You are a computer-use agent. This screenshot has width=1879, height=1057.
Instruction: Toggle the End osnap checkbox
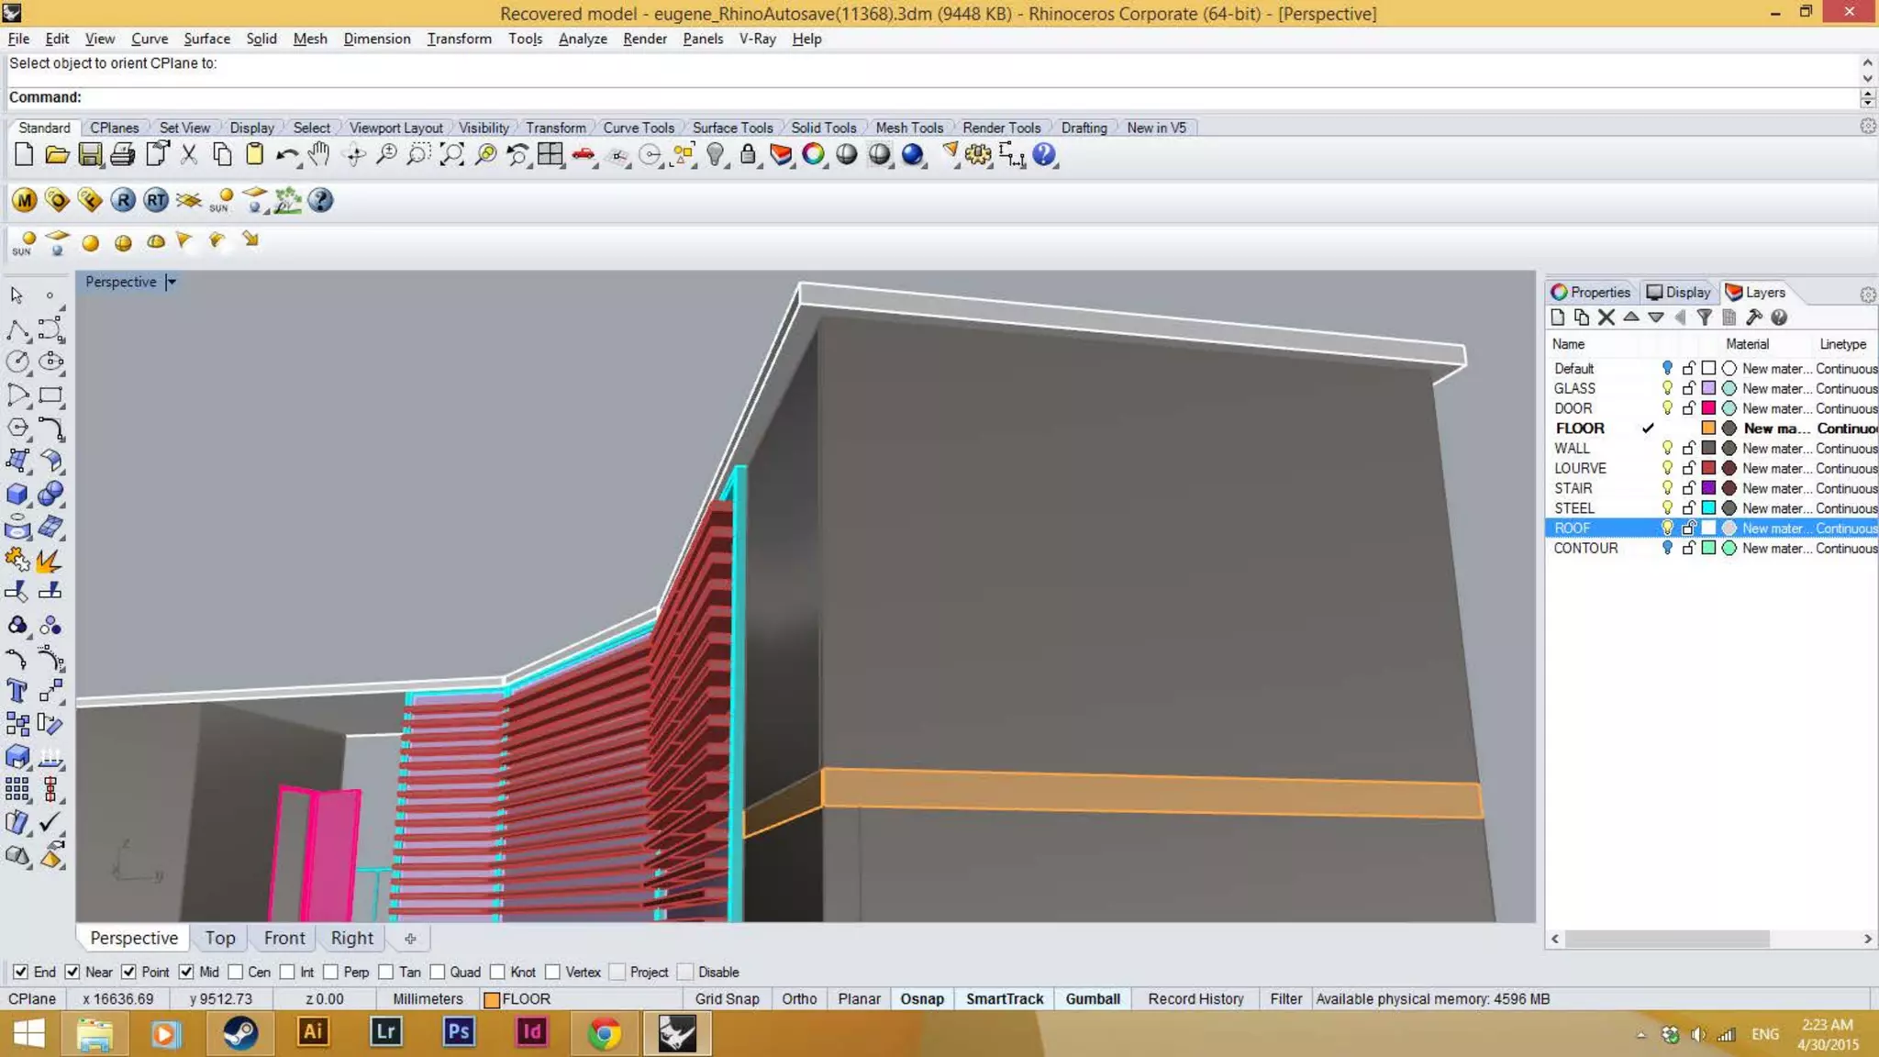(x=20, y=972)
